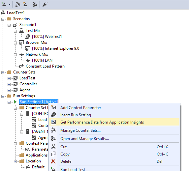The image size is (189, 171).
Task: Select the Network Mix node label
Action: pyautogui.click(x=37, y=54)
